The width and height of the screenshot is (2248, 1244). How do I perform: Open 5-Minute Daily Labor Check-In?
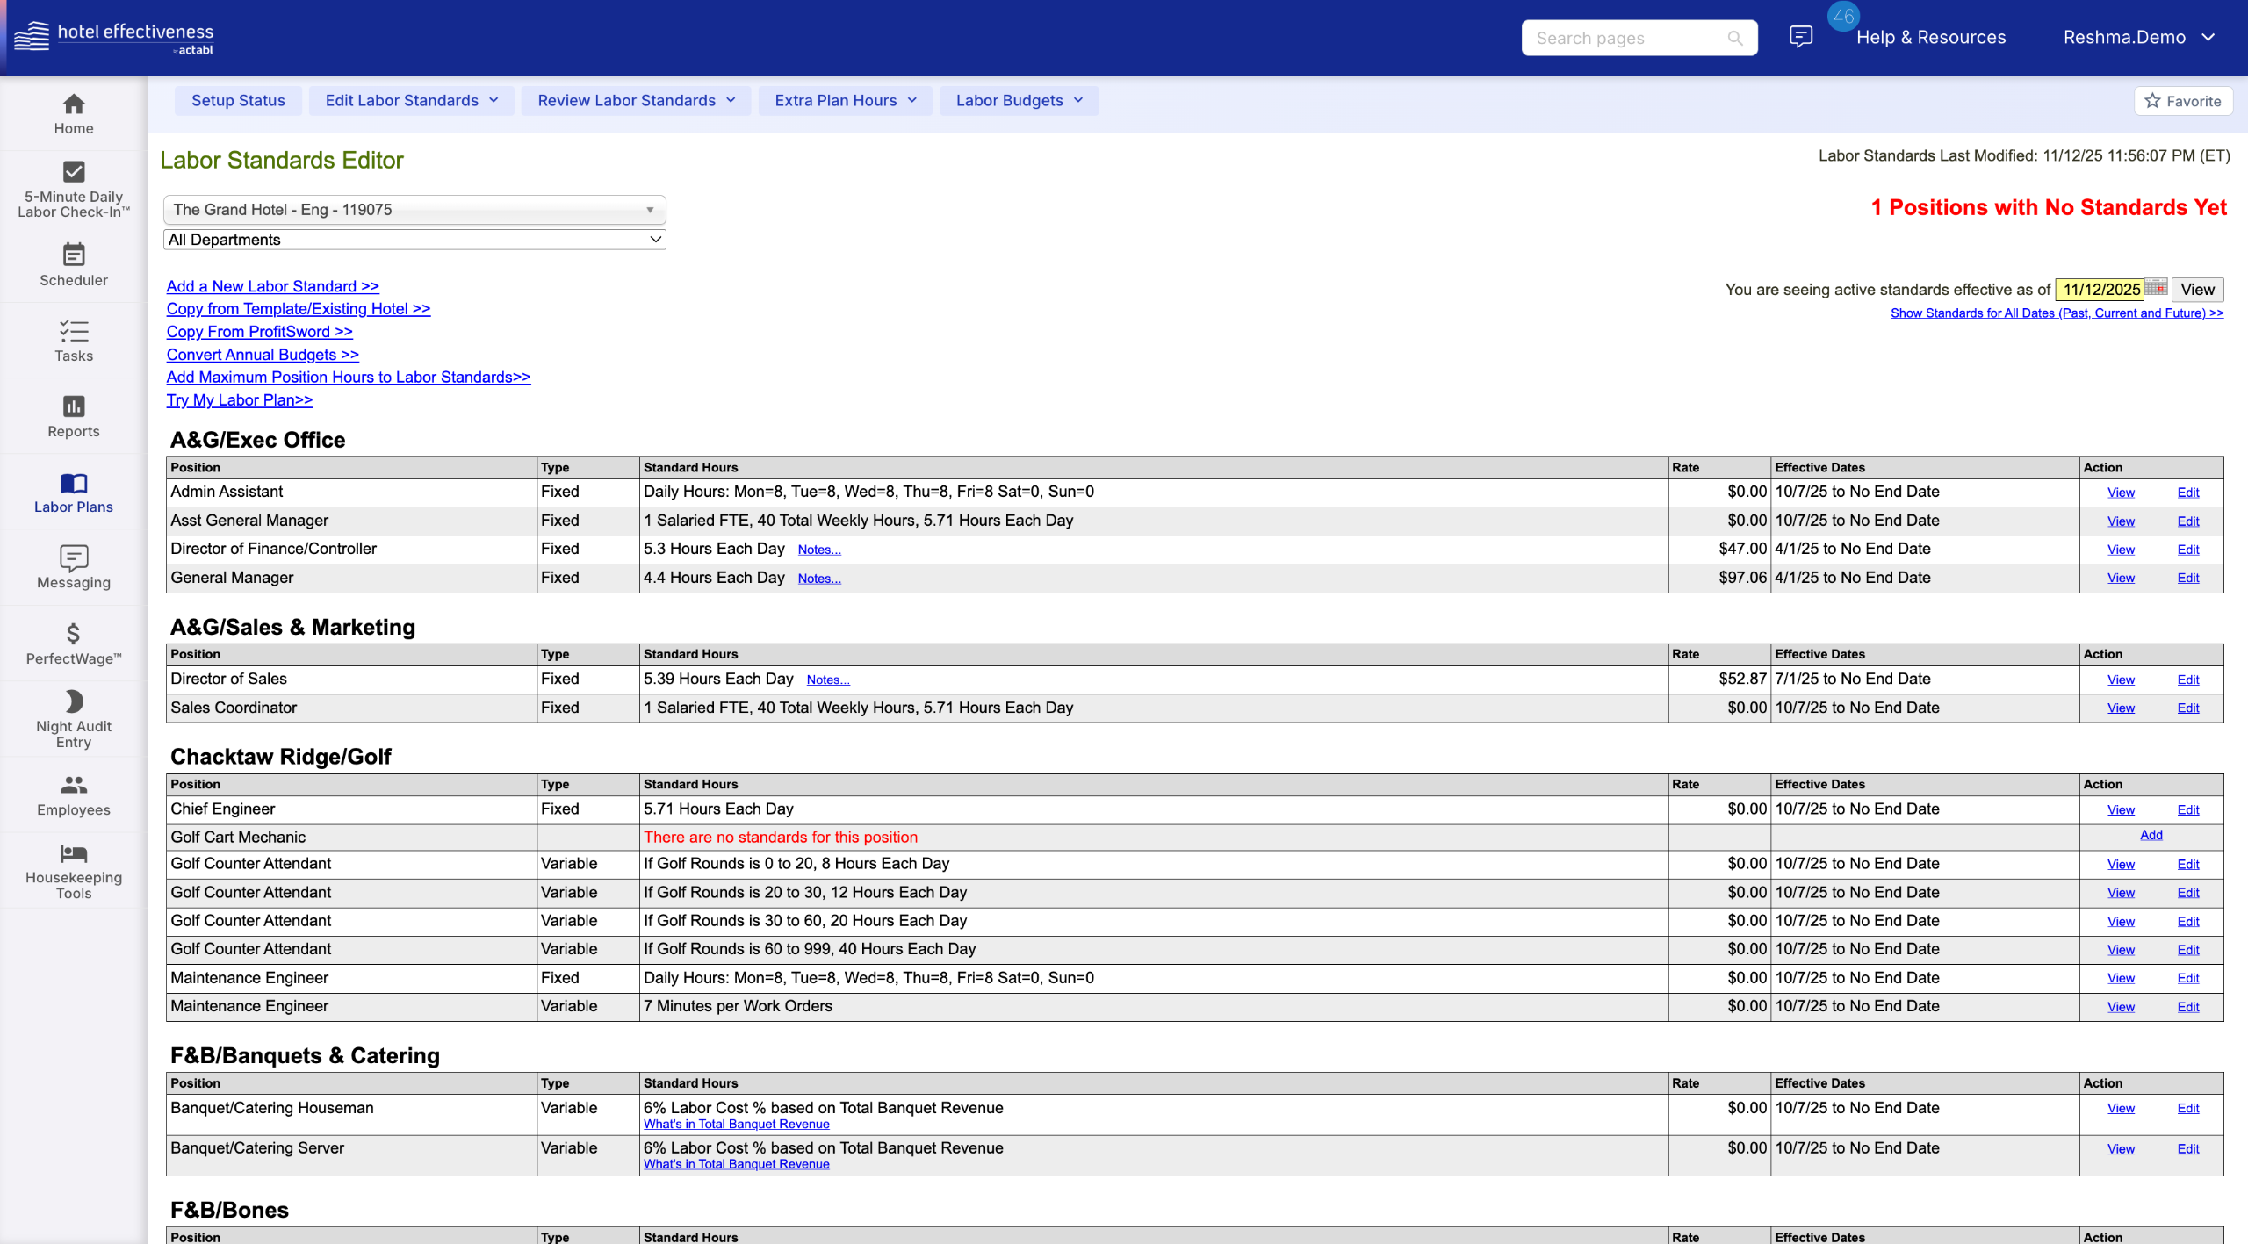coord(74,173)
